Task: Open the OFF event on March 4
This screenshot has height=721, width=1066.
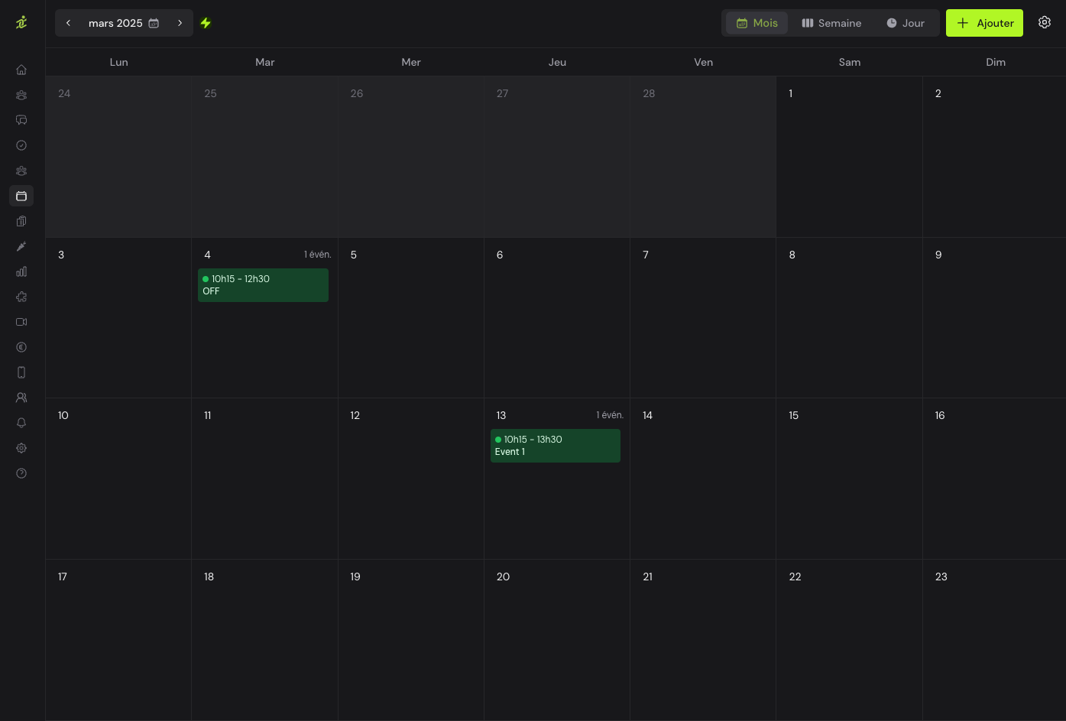Action: [x=263, y=285]
